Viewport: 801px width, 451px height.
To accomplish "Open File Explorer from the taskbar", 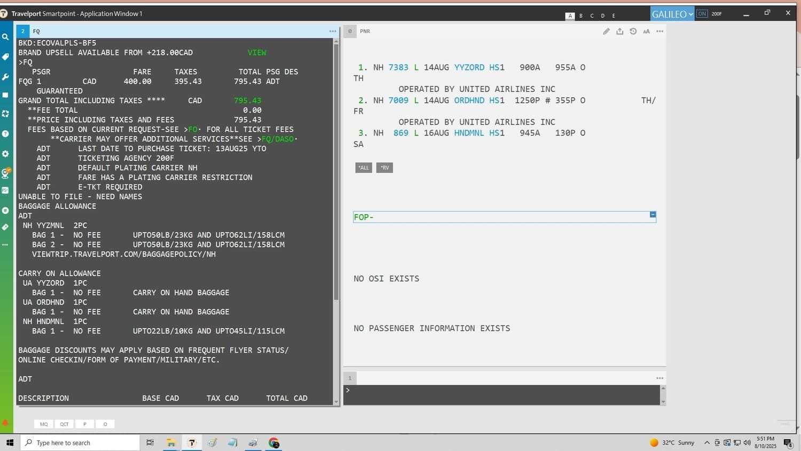I will [x=171, y=442].
